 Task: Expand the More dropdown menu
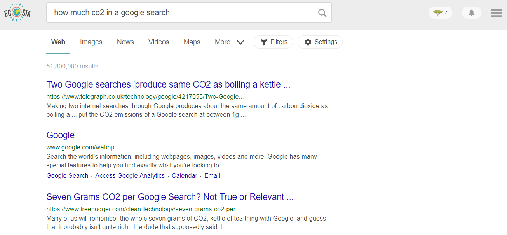click(x=229, y=42)
